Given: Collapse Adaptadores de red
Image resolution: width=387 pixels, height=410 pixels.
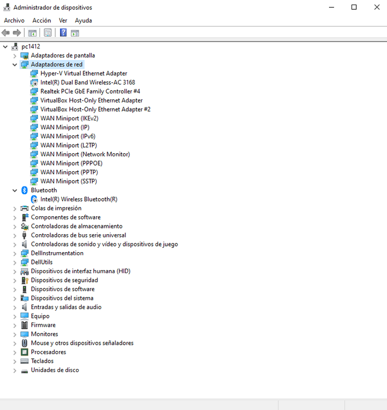Looking at the screenshot, I should 15,65.
